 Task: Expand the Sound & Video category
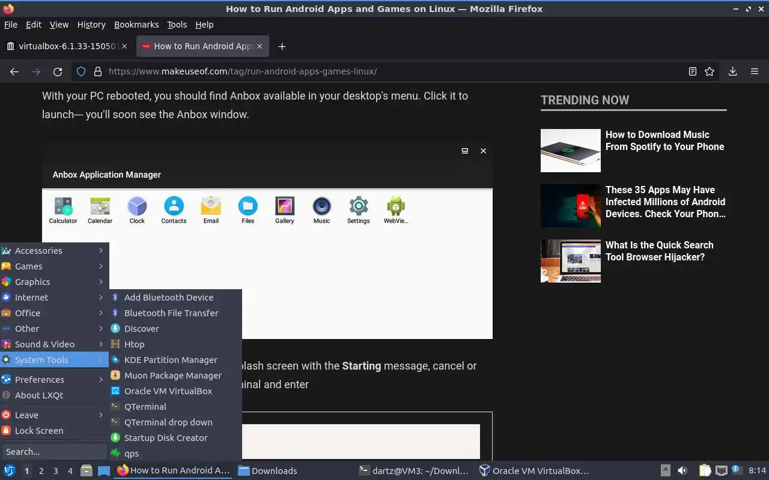click(x=54, y=344)
